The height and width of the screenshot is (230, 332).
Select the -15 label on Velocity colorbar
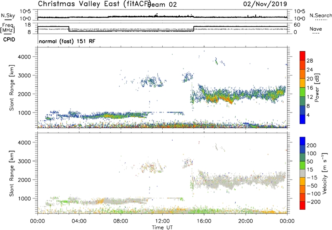point(312,178)
